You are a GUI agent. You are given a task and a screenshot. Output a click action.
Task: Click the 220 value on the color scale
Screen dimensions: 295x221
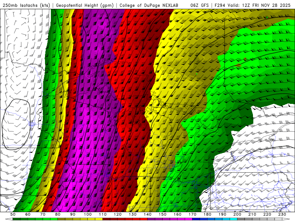(267, 214)
